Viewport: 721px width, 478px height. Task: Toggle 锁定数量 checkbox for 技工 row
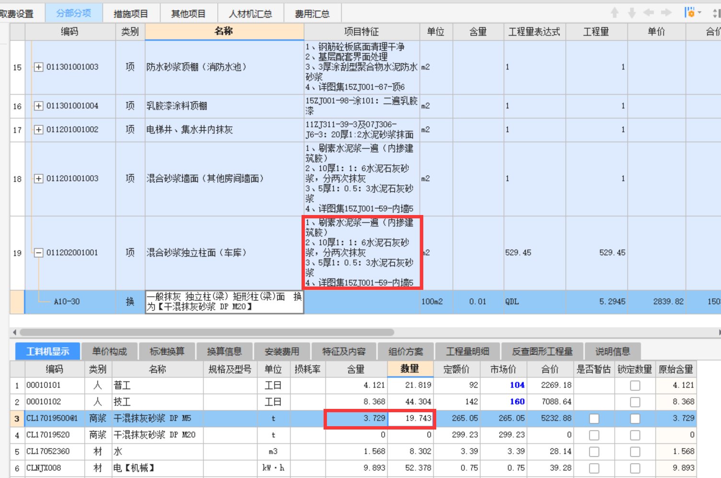coord(635,402)
